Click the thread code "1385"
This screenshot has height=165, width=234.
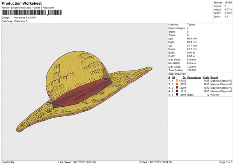tap(206, 91)
